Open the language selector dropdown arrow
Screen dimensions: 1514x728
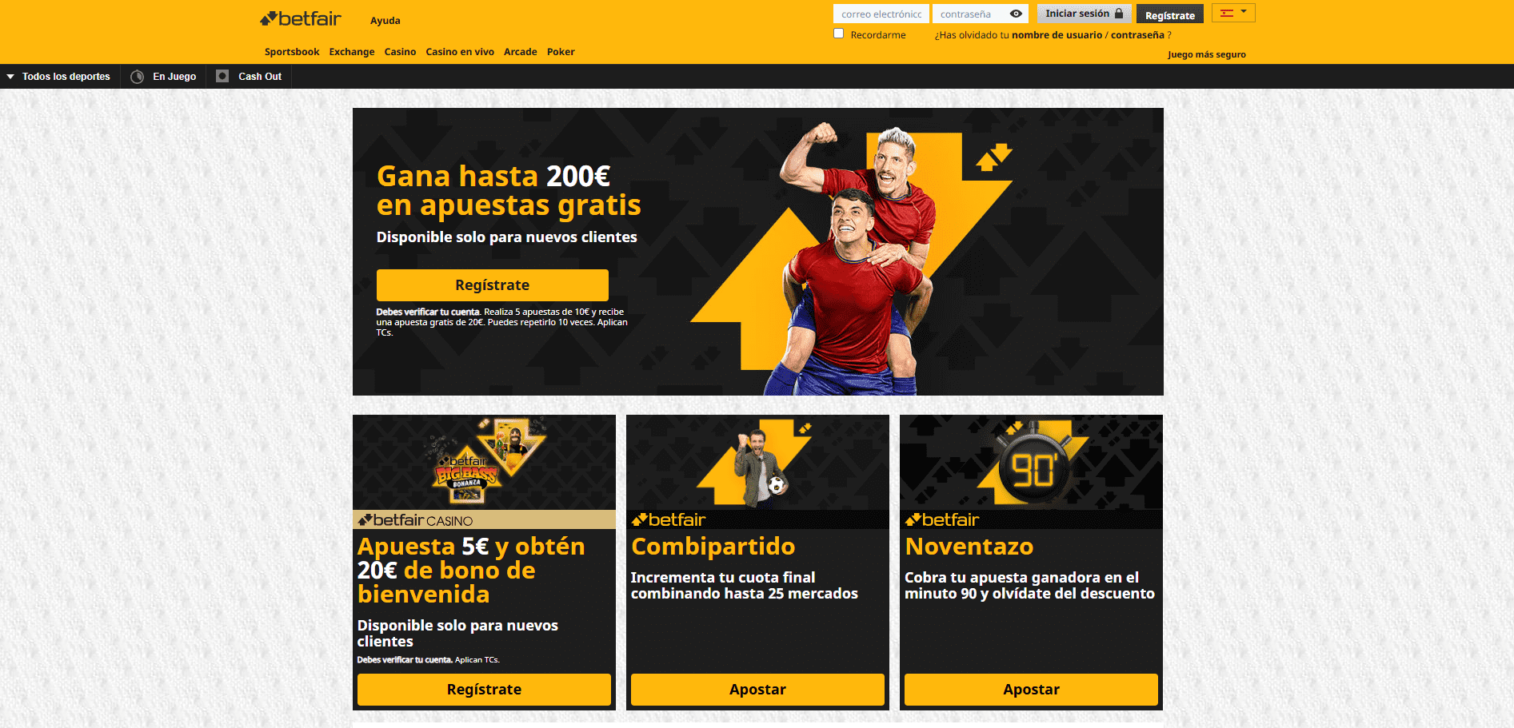click(1244, 11)
